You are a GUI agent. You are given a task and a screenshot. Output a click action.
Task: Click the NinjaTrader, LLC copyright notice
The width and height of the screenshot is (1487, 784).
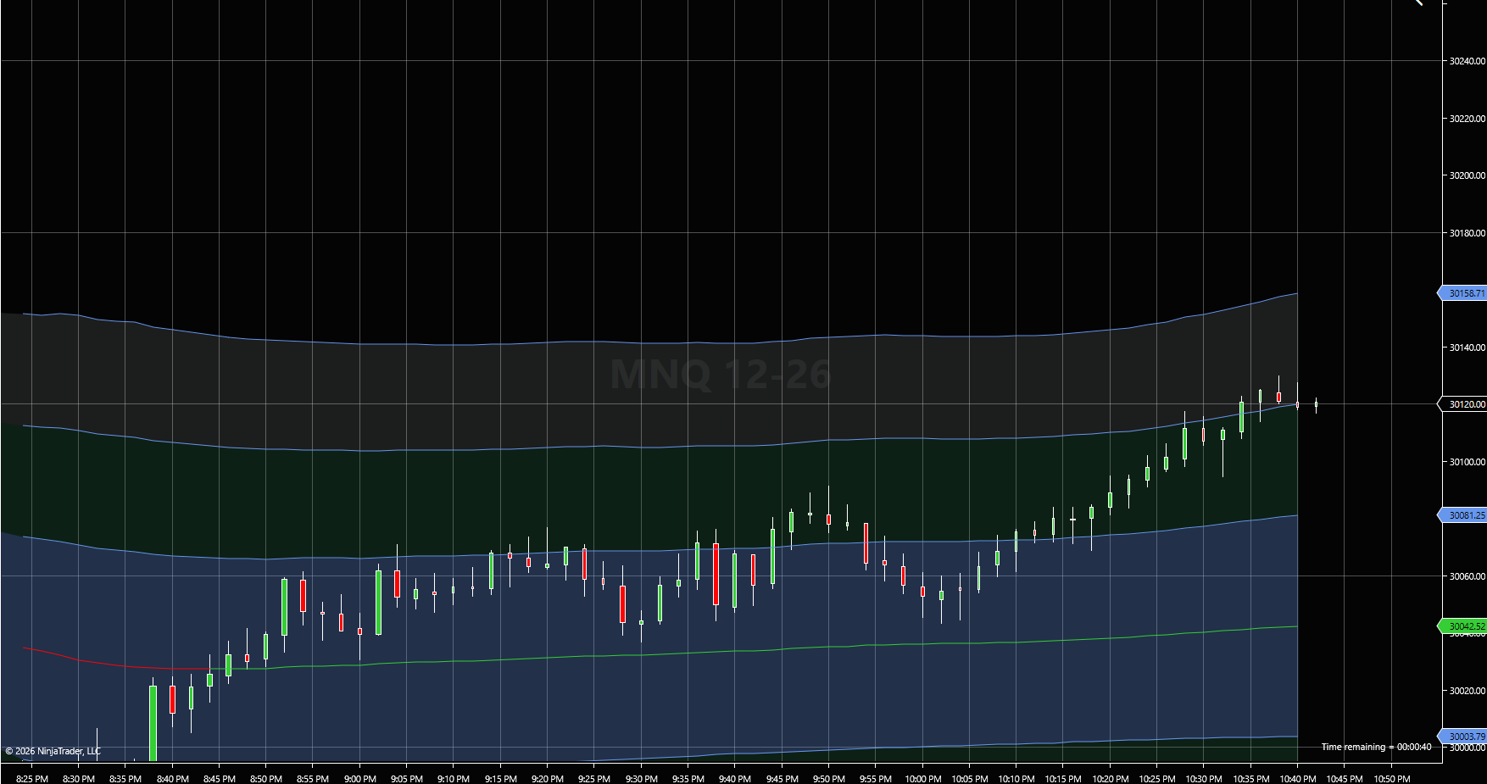53,751
